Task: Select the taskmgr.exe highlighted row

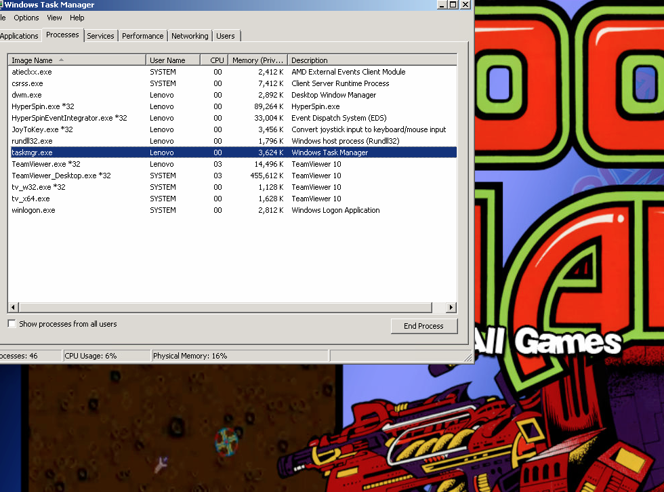Action: 233,152
